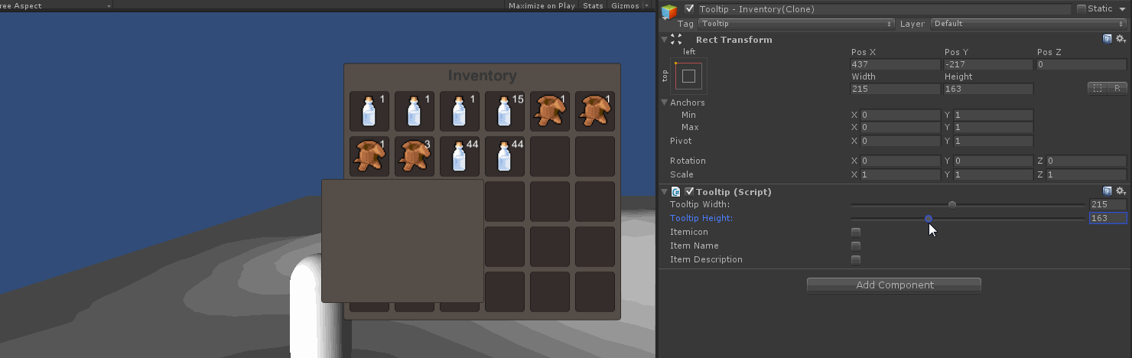Open the Tag dropdown showing Tooltip
This screenshot has width=1132, height=358.
click(795, 24)
